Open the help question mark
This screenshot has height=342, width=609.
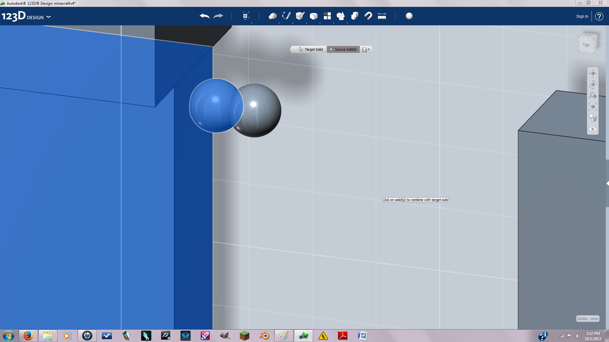tap(599, 16)
